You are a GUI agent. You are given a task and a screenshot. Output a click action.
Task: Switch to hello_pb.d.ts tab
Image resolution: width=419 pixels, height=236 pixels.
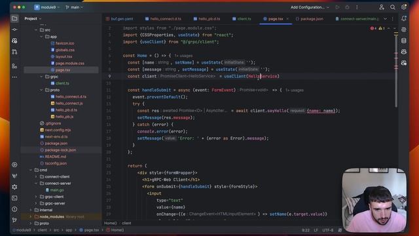[x=207, y=19]
